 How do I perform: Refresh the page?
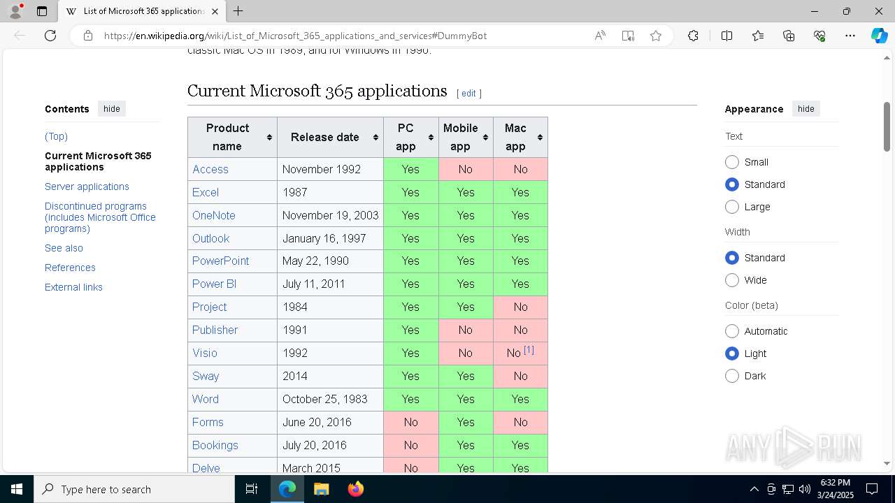[x=50, y=36]
